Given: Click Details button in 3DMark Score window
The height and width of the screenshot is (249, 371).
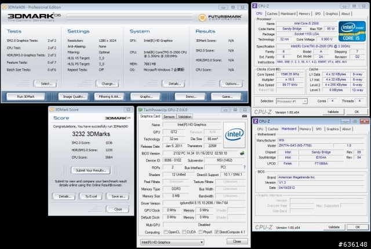Looking at the screenshot, I should [64, 196].
